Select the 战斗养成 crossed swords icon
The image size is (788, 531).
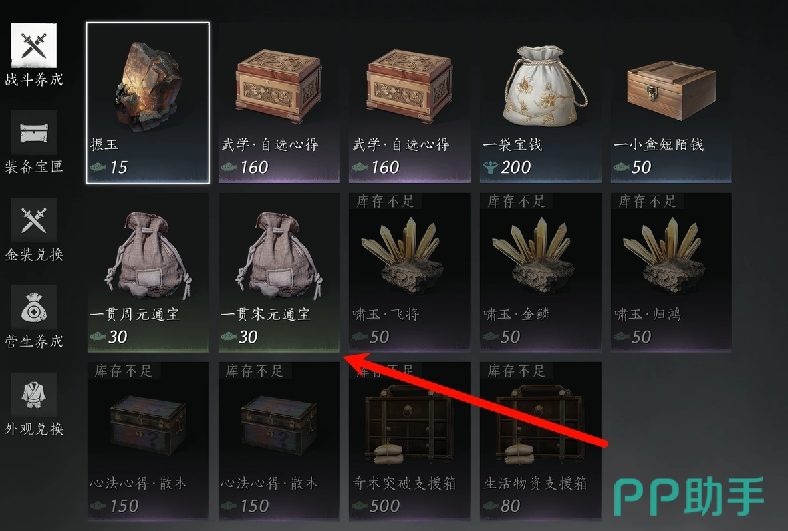coord(34,45)
